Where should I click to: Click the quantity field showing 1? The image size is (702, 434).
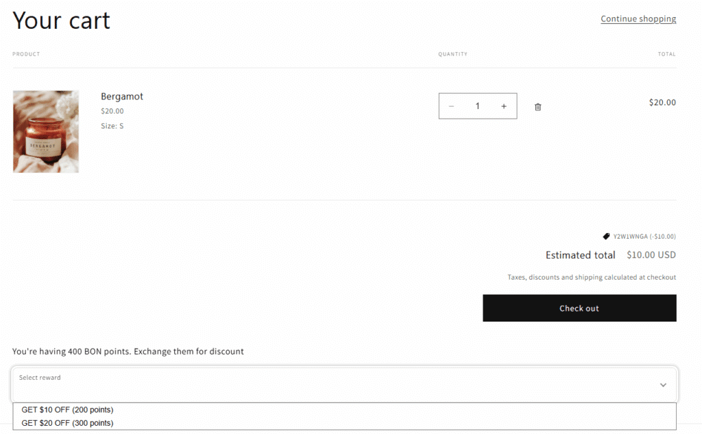(x=477, y=106)
